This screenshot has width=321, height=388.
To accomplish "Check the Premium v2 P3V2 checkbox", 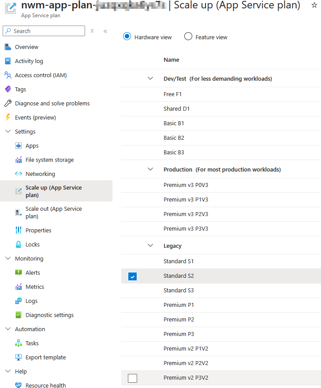I will (x=132, y=378).
